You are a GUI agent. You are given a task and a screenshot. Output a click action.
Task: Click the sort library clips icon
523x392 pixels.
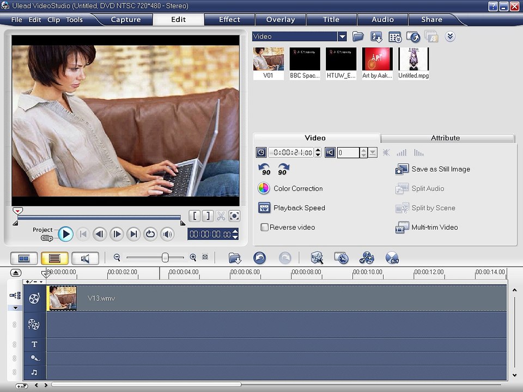(376, 36)
